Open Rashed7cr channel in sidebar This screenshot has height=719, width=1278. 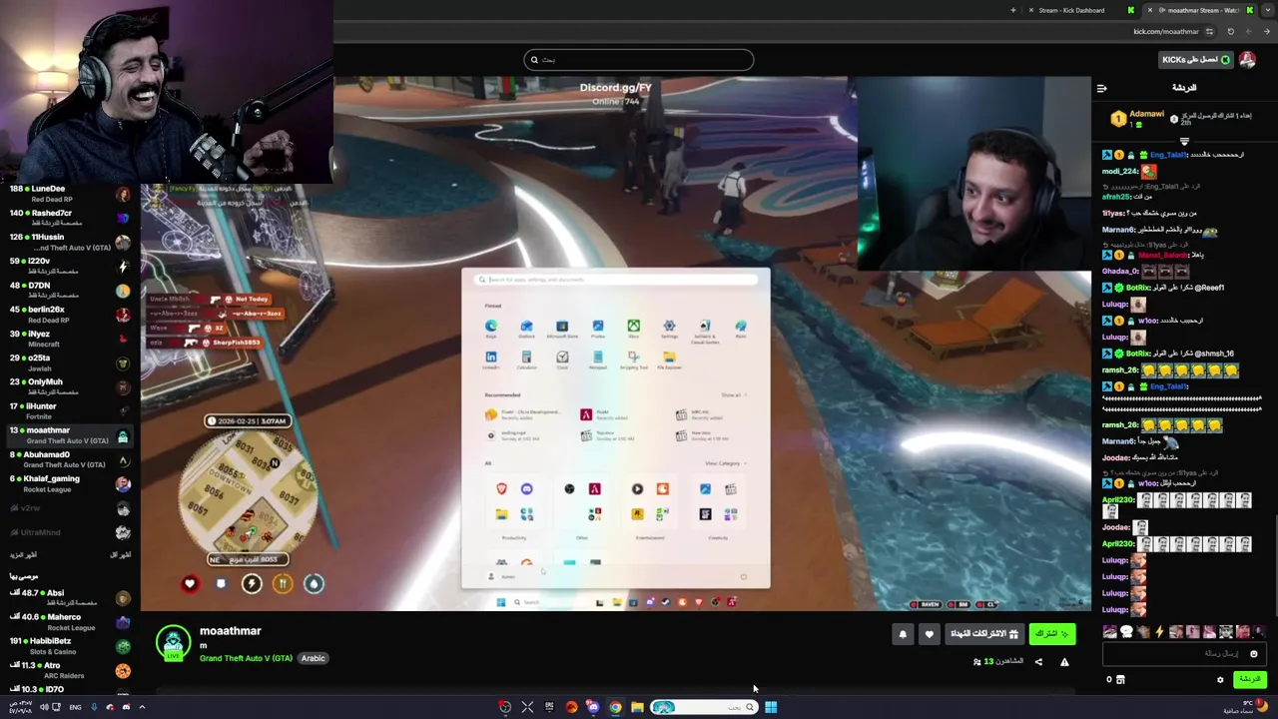pos(67,218)
